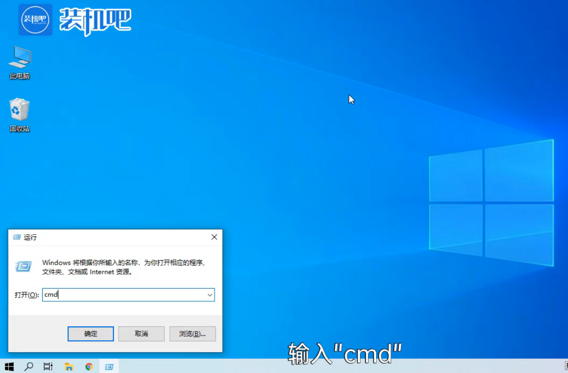Launch File Explorer from the taskbar

pyautogui.click(x=69, y=366)
